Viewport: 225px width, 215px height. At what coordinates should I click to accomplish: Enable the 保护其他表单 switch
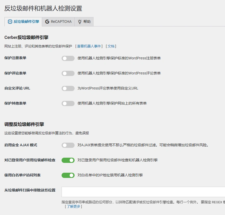pyautogui.click(x=68, y=103)
